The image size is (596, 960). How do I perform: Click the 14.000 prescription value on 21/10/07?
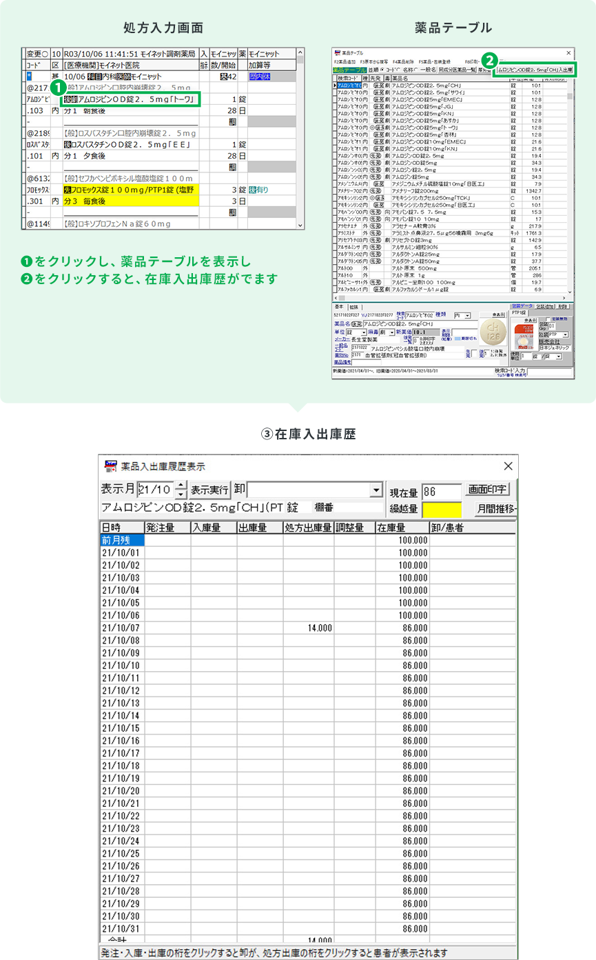pyautogui.click(x=320, y=629)
